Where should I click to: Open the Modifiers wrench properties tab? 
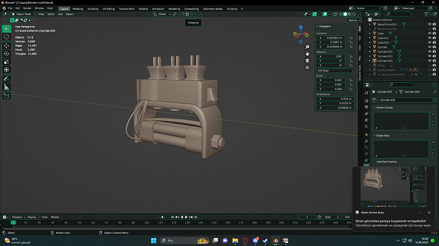tap(366, 141)
